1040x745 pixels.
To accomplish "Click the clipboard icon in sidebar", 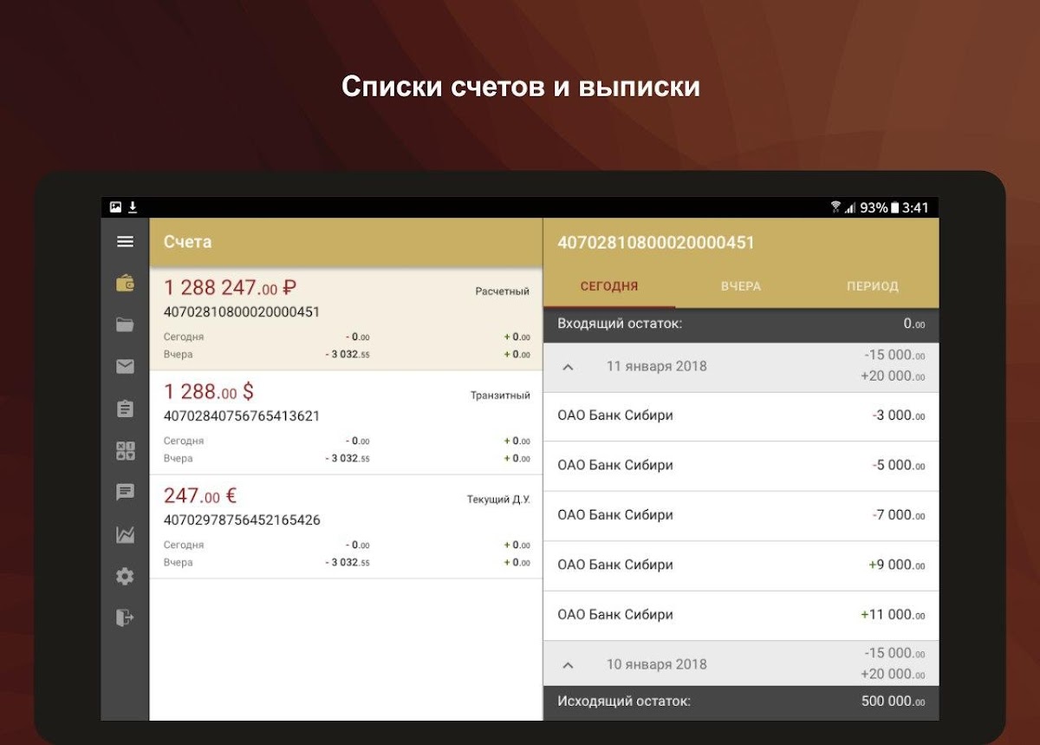I will click(x=125, y=408).
